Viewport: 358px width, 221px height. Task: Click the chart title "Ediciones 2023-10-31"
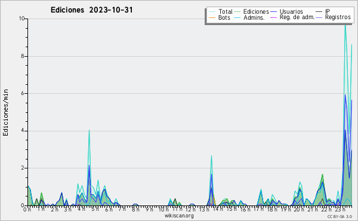[x=91, y=10]
